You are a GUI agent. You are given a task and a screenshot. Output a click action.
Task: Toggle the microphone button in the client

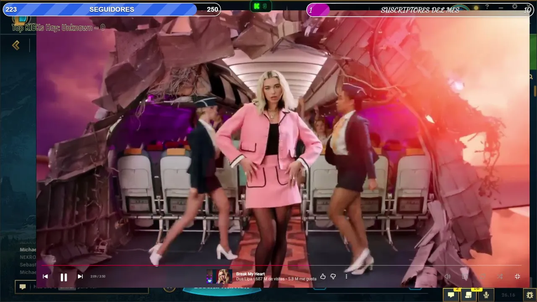486,295
